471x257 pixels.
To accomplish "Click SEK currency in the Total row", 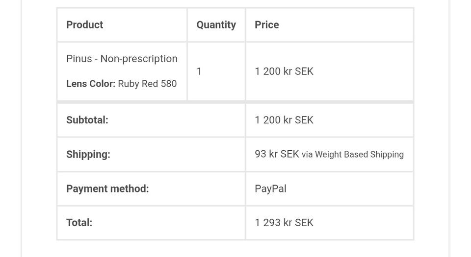I will (304, 223).
